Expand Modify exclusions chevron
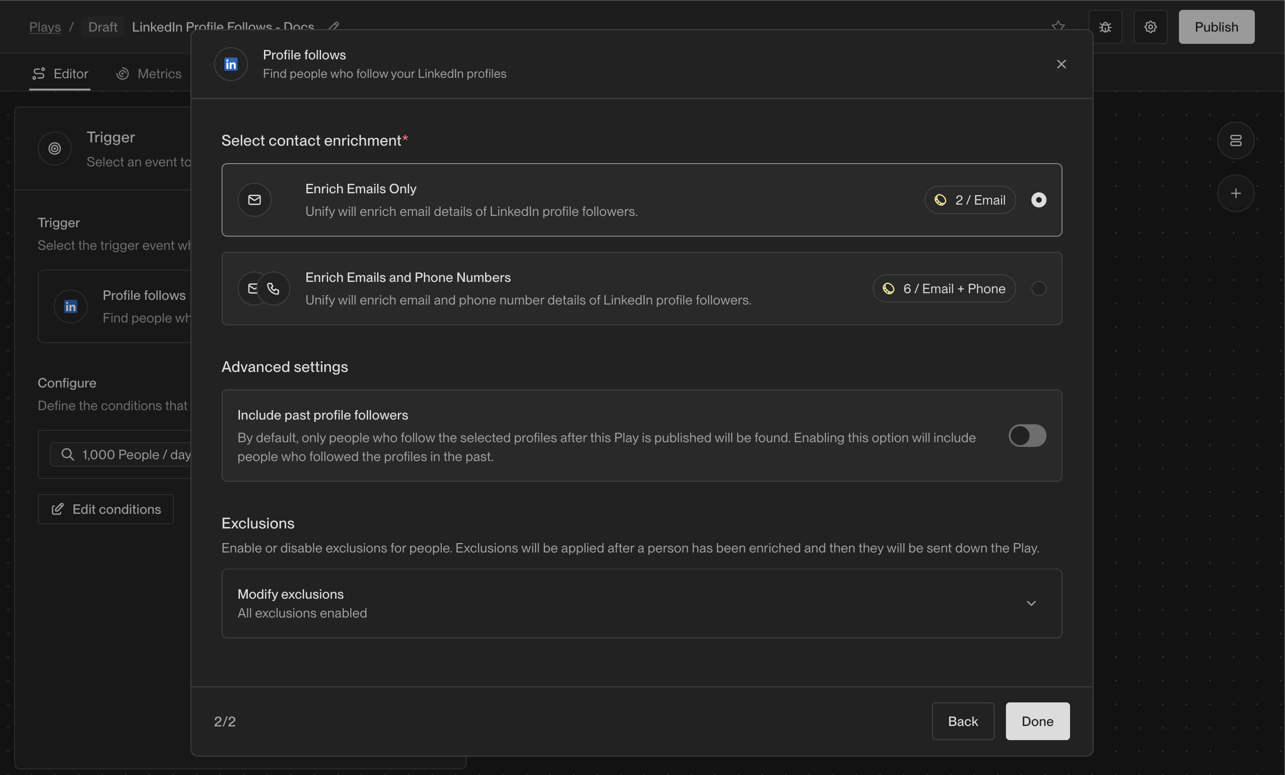This screenshot has height=775, width=1285. click(x=1031, y=603)
